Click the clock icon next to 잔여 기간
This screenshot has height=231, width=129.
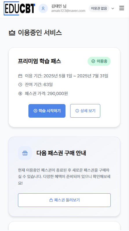[20, 85]
